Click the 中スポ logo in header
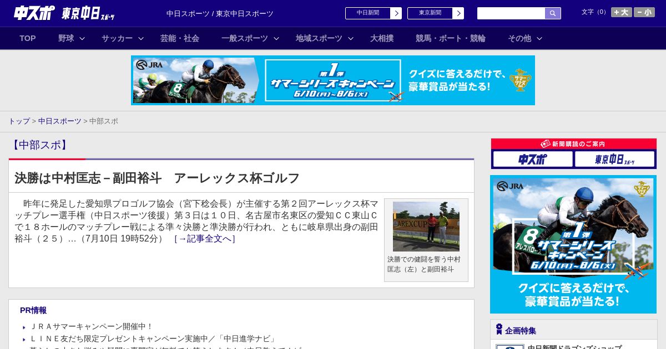 tap(34, 13)
